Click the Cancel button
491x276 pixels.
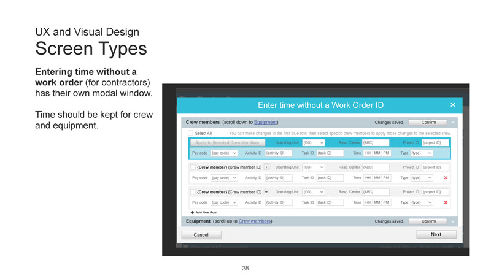201,235
